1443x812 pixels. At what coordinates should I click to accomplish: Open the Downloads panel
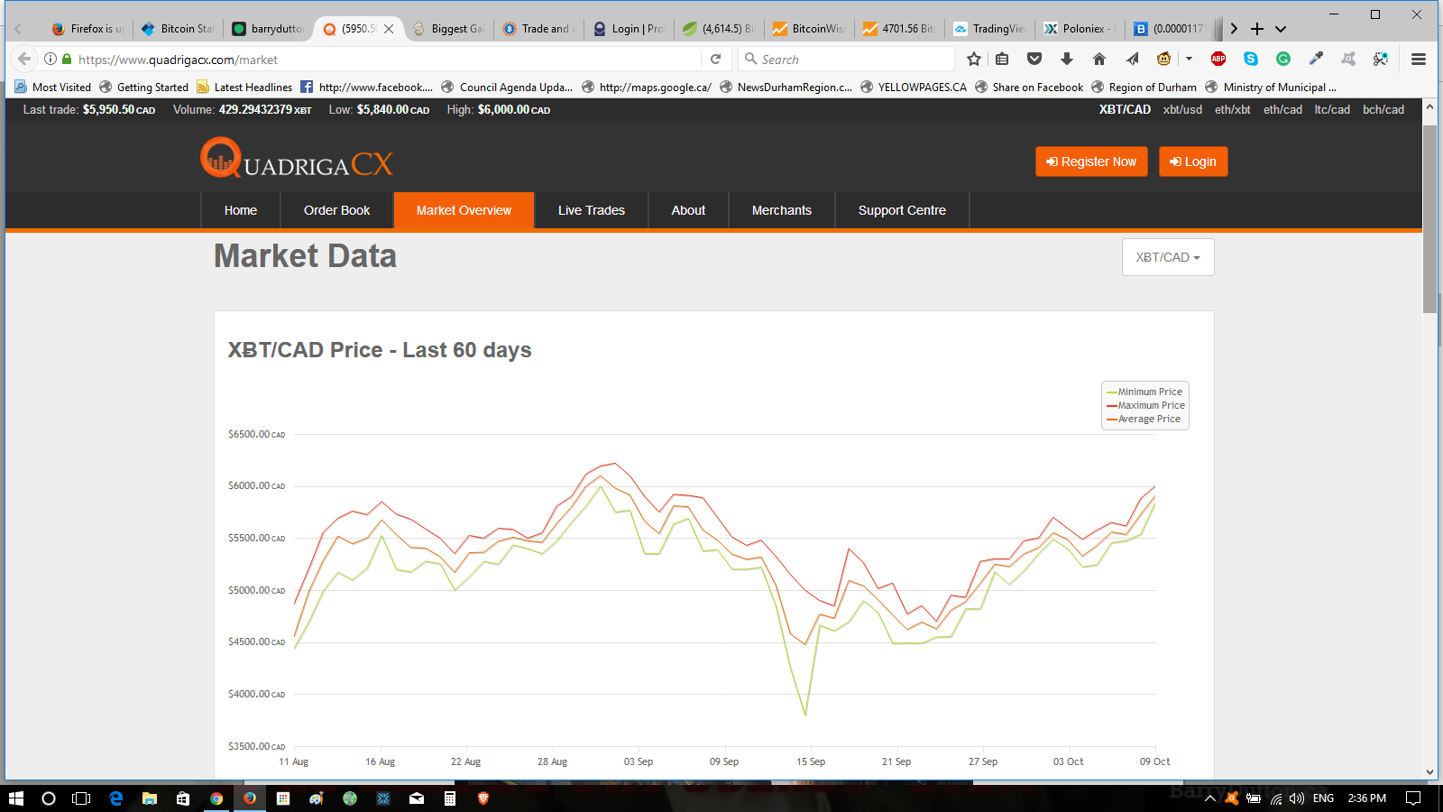point(1067,60)
